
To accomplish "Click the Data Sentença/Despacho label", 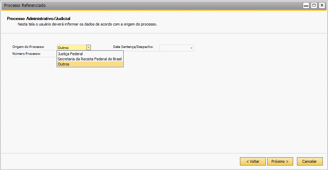I will (133, 47).
